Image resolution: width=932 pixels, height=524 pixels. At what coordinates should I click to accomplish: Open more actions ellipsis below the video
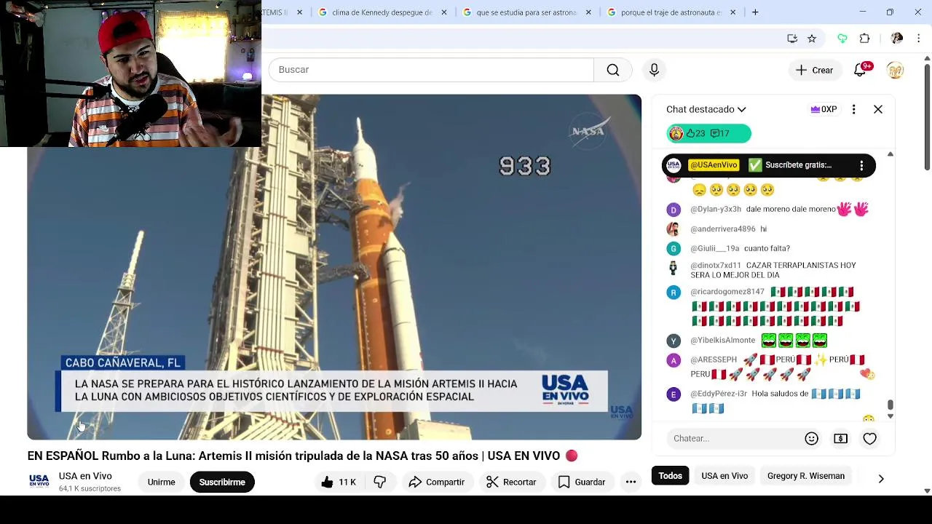[631, 482]
